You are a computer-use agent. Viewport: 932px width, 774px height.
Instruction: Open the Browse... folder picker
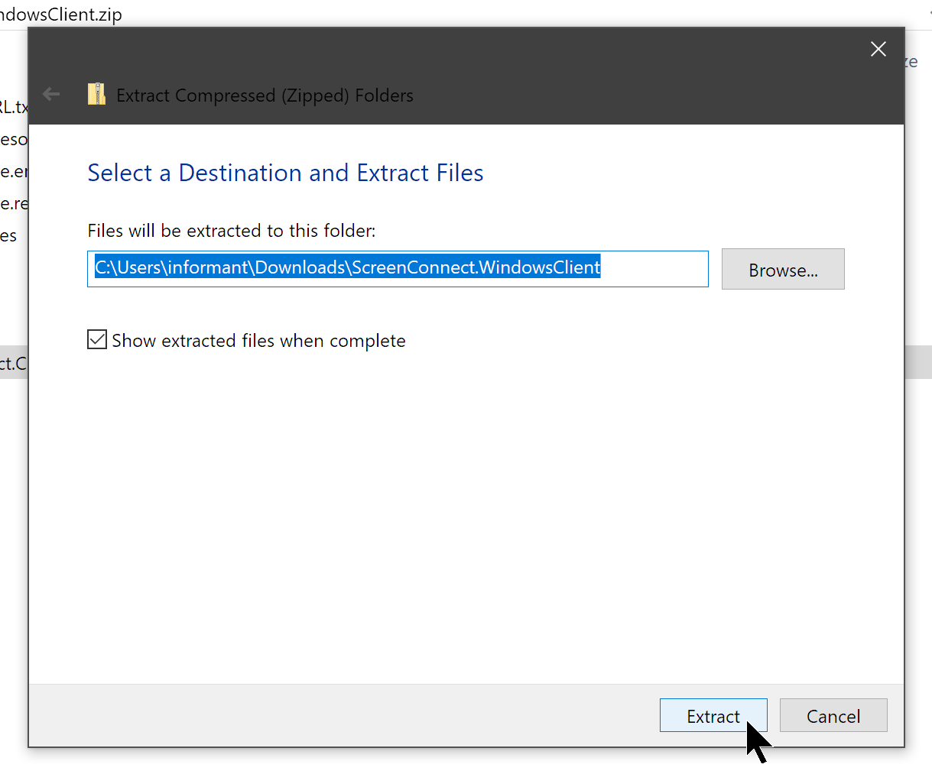click(783, 269)
